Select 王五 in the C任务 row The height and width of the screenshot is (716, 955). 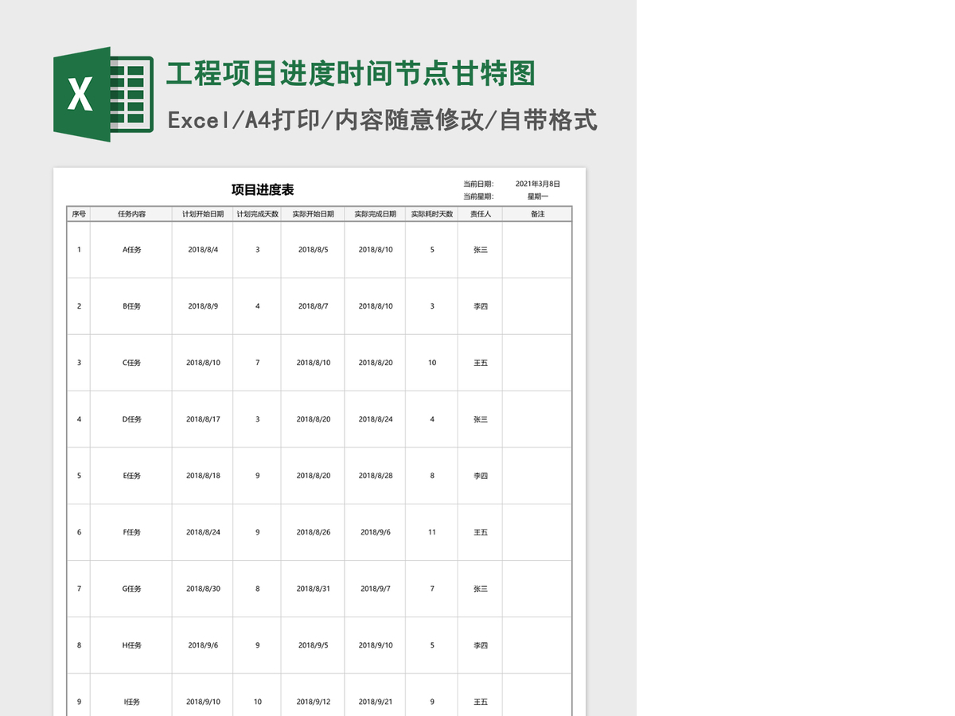[481, 363]
